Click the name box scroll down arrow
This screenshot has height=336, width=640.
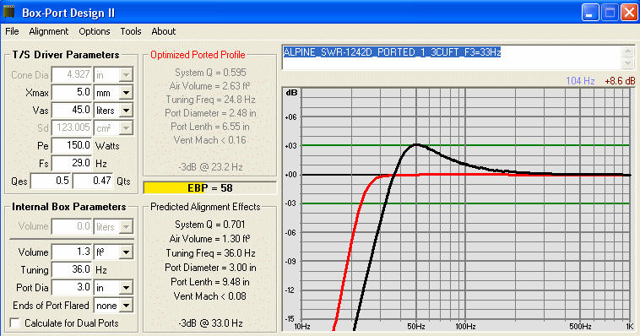point(627,63)
